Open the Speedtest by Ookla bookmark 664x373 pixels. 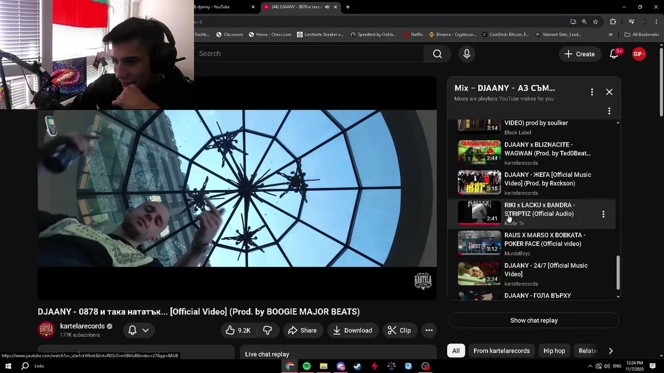[x=373, y=35]
